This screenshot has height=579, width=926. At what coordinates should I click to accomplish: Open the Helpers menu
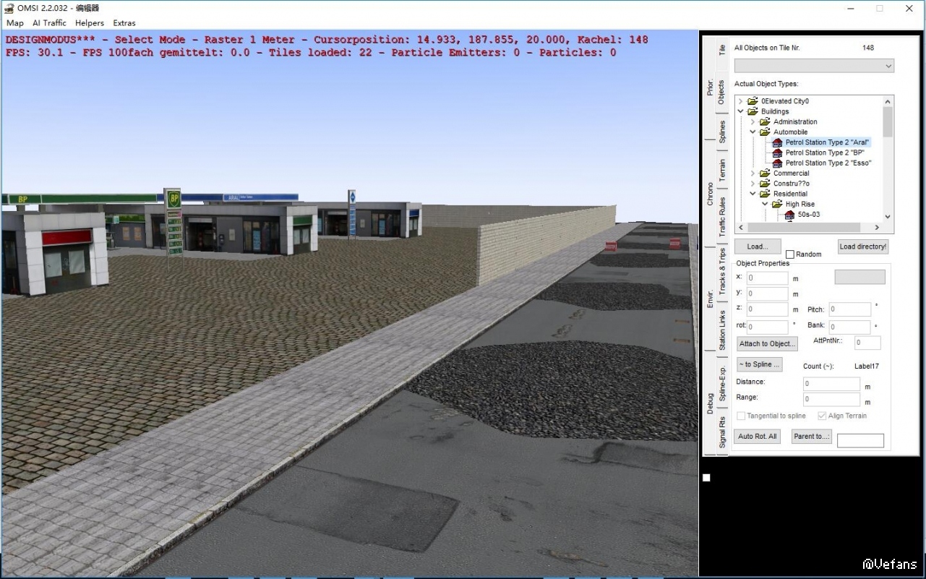coord(90,23)
